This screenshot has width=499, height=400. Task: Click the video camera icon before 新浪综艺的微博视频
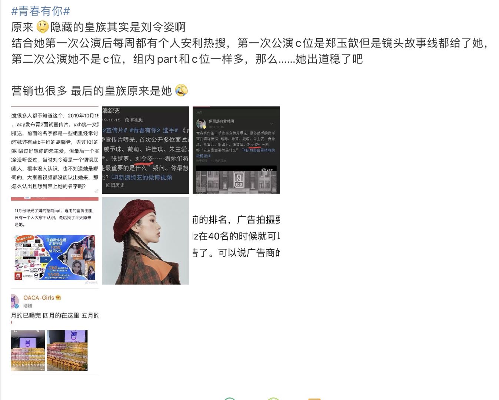point(115,178)
